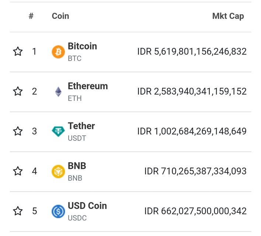The height and width of the screenshot is (236, 261).
Task: Sort by the # rank column header
Action: [x=31, y=16]
